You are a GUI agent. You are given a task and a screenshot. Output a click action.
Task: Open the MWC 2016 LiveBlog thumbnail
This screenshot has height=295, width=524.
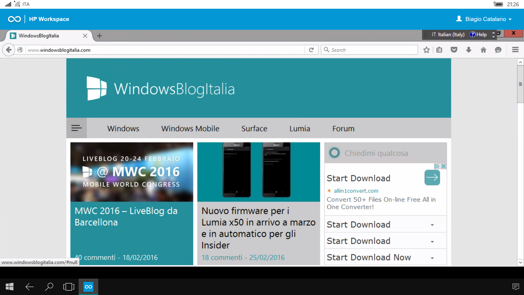pyautogui.click(x=132, y=172)
